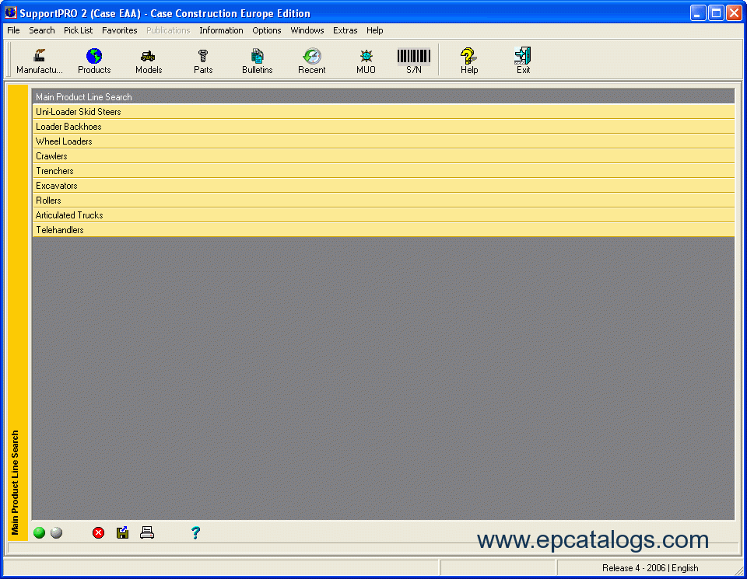Open the Options menu

point(267,30)
